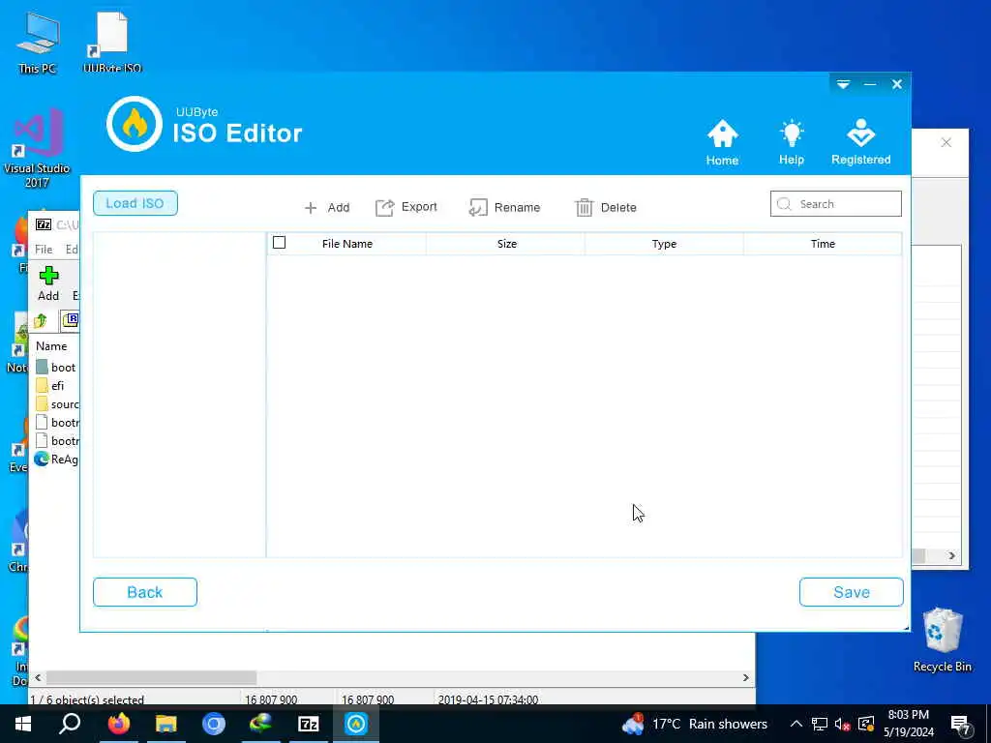Go to Home in ISO Editor

722,143
